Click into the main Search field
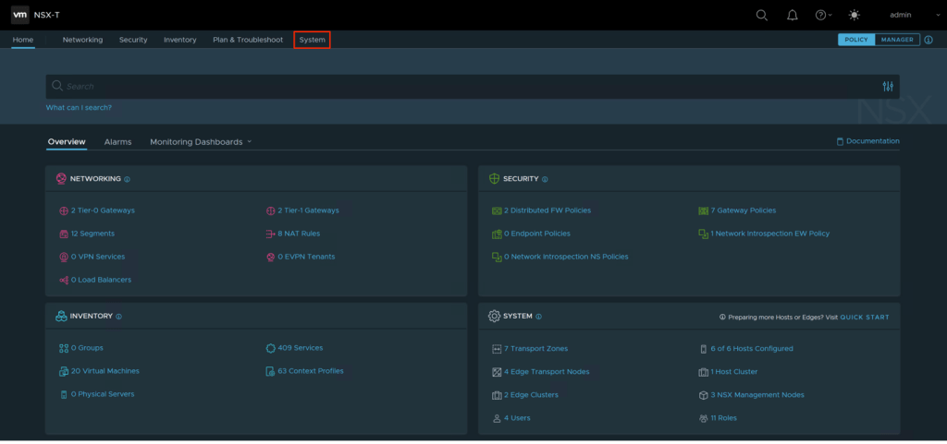947x444 pixels. [462, 86]
